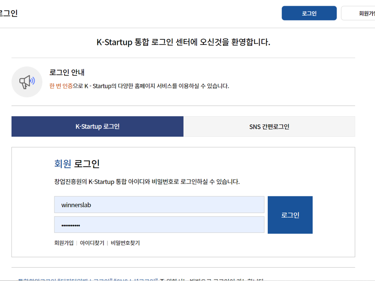Click the orange 한 번 인증 text

pos(61,86)
